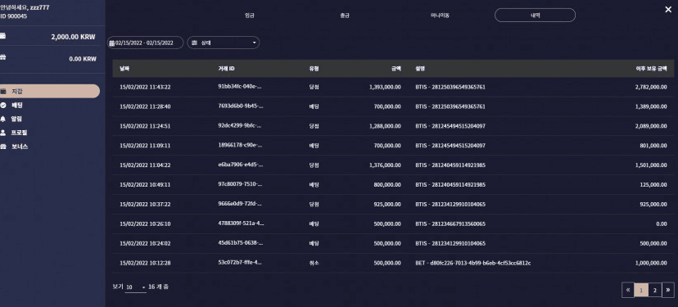This screenshot has width=678, height=307.
Task: Click description BET - d80fc226-7013-4b99-b6eb-4cf53cc6812c
Action: 473,263
